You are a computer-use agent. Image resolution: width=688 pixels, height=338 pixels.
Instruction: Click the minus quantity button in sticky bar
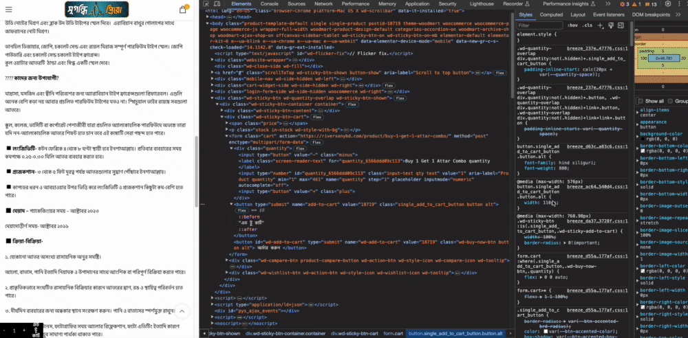point(4,330)
